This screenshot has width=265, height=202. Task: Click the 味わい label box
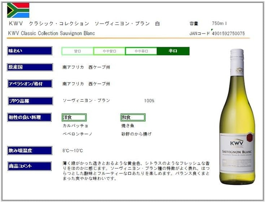30,51
